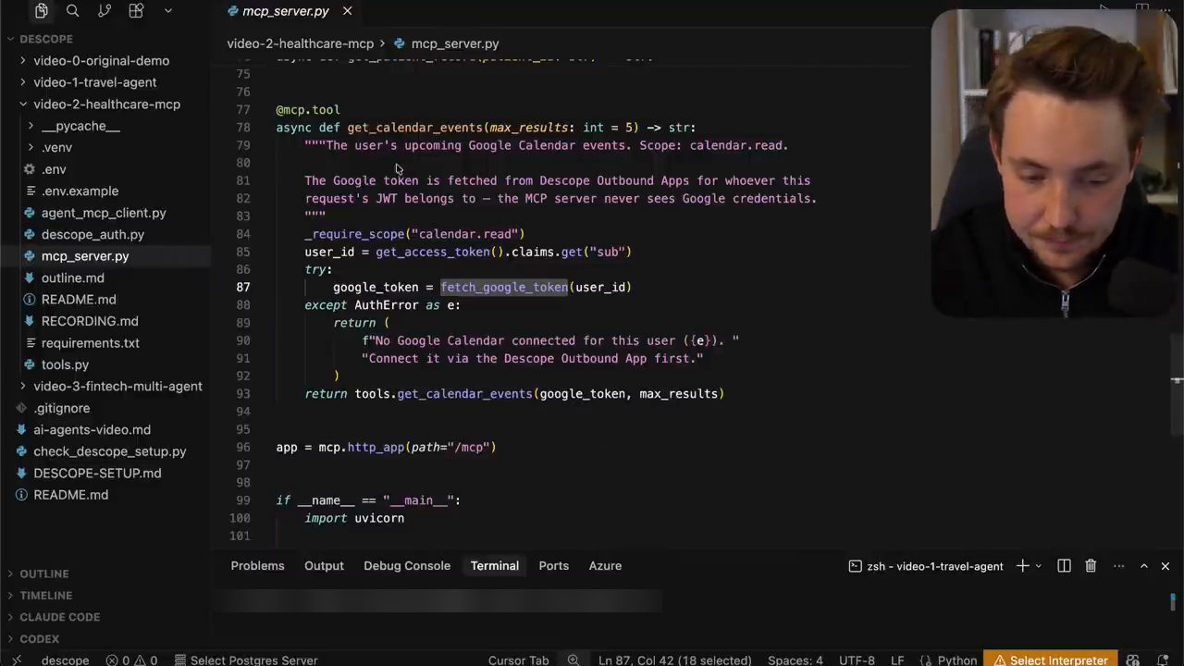
Task: Collapse the video-2-healthcare-mcp folder
Action: 106,105
